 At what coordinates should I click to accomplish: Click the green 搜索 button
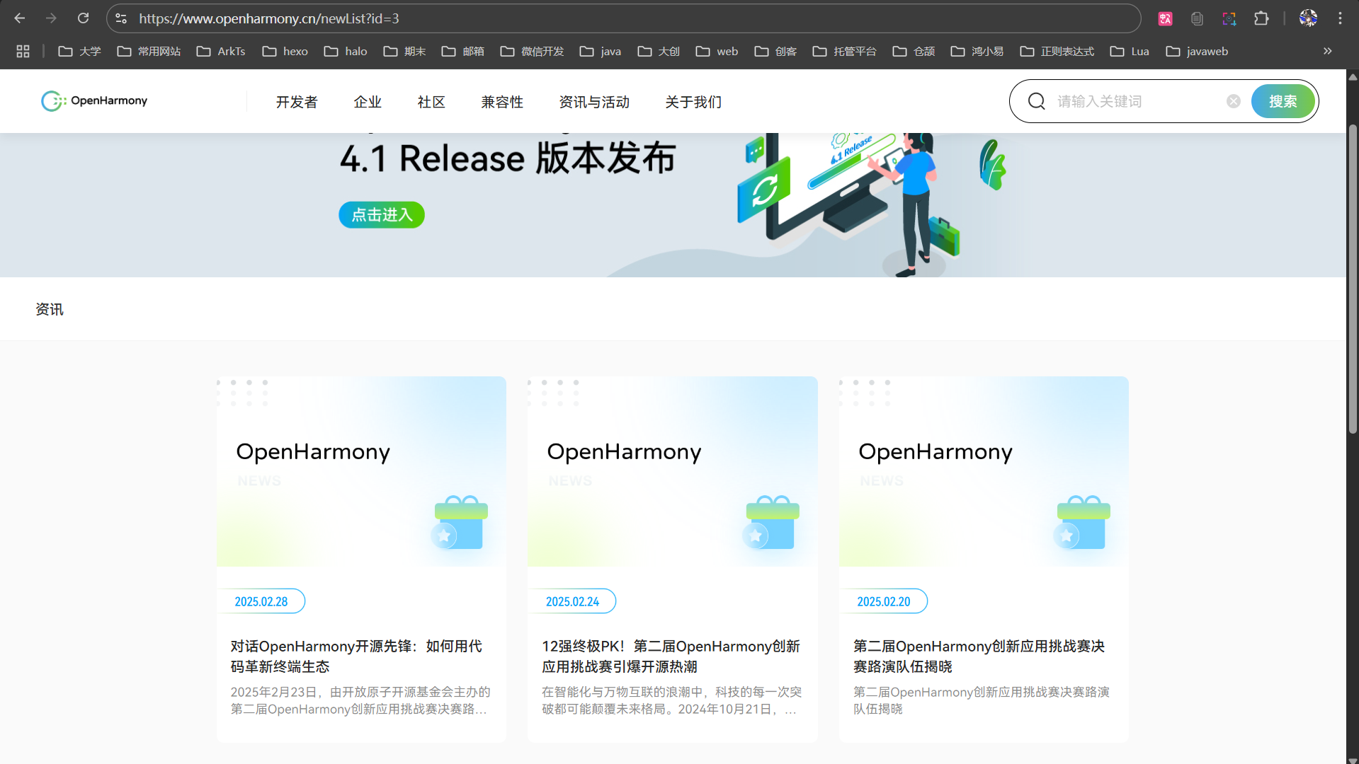coord(1283,101)
